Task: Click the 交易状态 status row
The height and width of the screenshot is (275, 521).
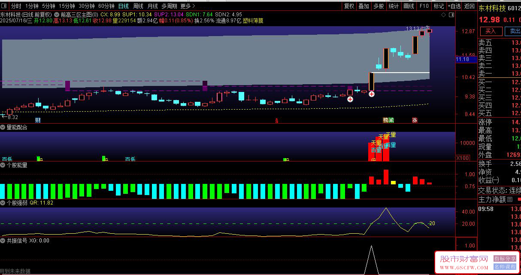Action: click(x=500, y=190)
